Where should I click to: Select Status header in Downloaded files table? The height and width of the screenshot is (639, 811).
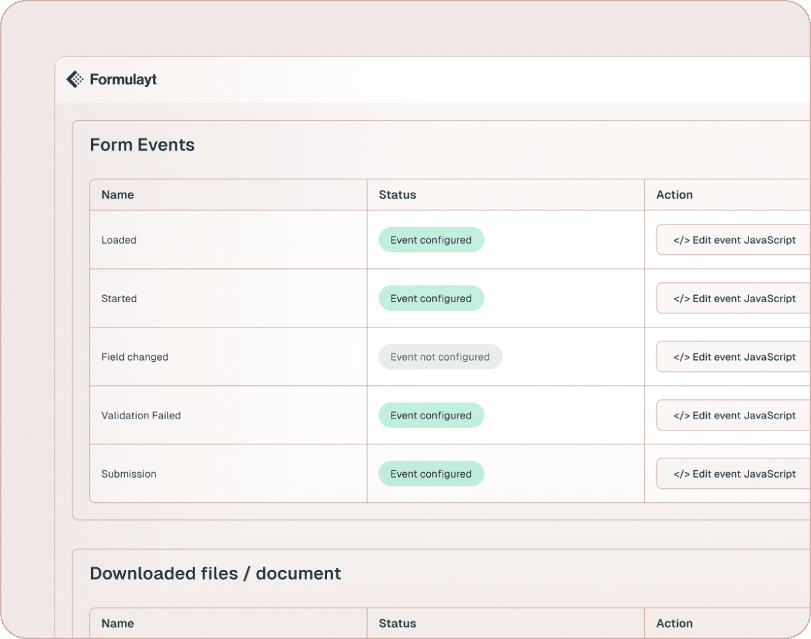(397, 623)
